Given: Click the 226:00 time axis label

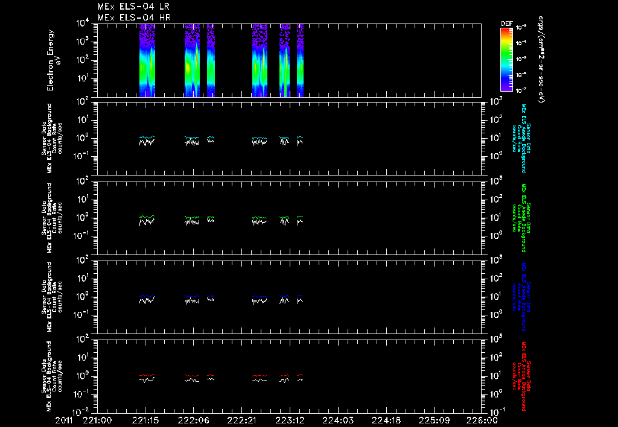Looking at the screenshot, I should pyautogui.click(x=482, y=420).
